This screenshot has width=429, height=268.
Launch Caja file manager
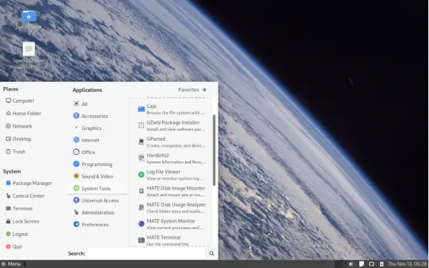(172, 109)
